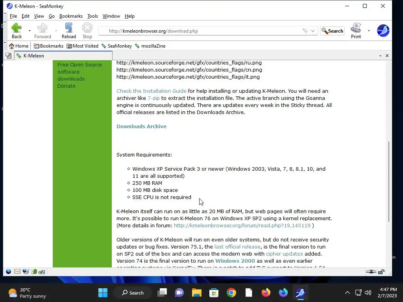Expand the Forward button history dropdown
This screenshot has height=302, width=403.
pyautogui.click(x=56, y=31)
